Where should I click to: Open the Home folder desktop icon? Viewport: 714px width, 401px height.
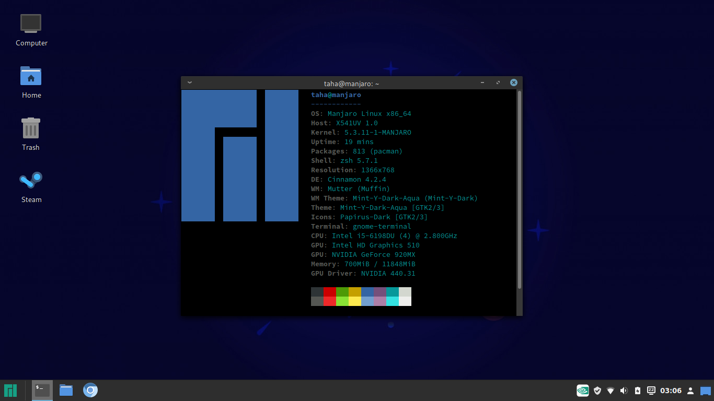(x=31, y=82)
